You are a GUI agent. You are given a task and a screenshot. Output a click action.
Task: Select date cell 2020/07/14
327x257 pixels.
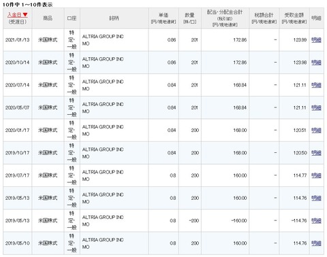coord(18,85)
